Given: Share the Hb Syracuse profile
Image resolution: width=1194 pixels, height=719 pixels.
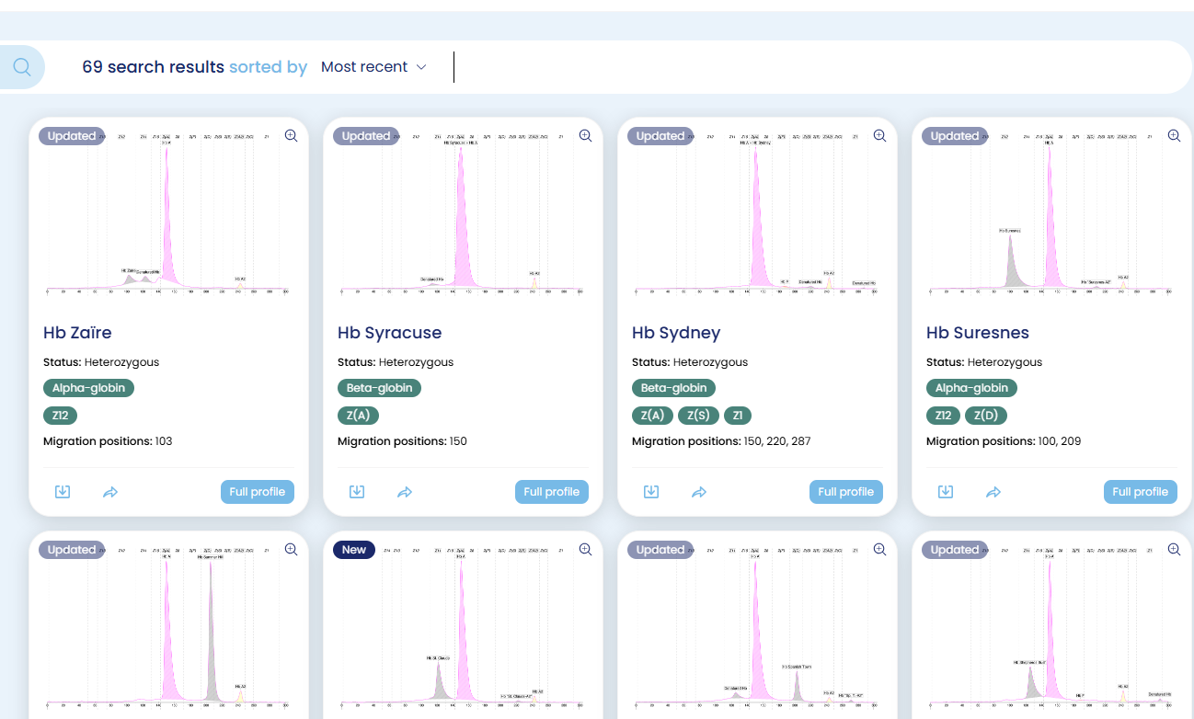Looking at the screenshot, I should click(x=405, y=492).
